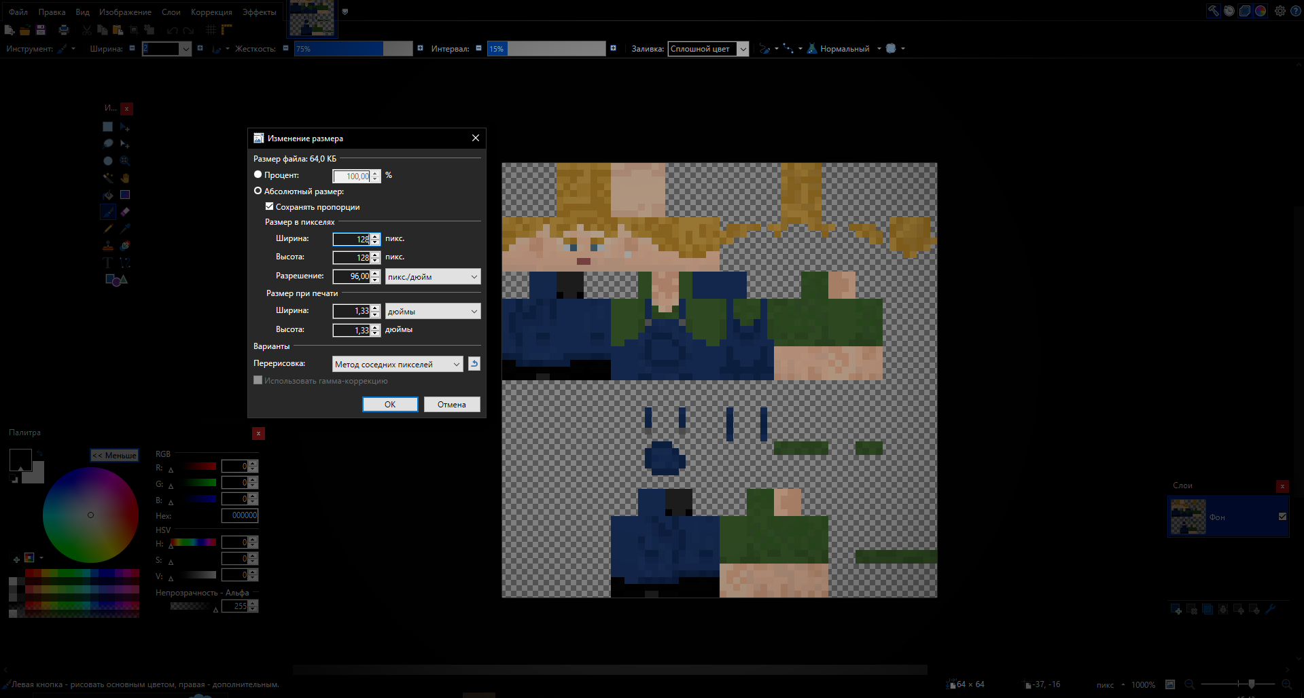Click the New file toolbar icon
The height and width of the screenshot is (698, 1304).
point(10,30)
